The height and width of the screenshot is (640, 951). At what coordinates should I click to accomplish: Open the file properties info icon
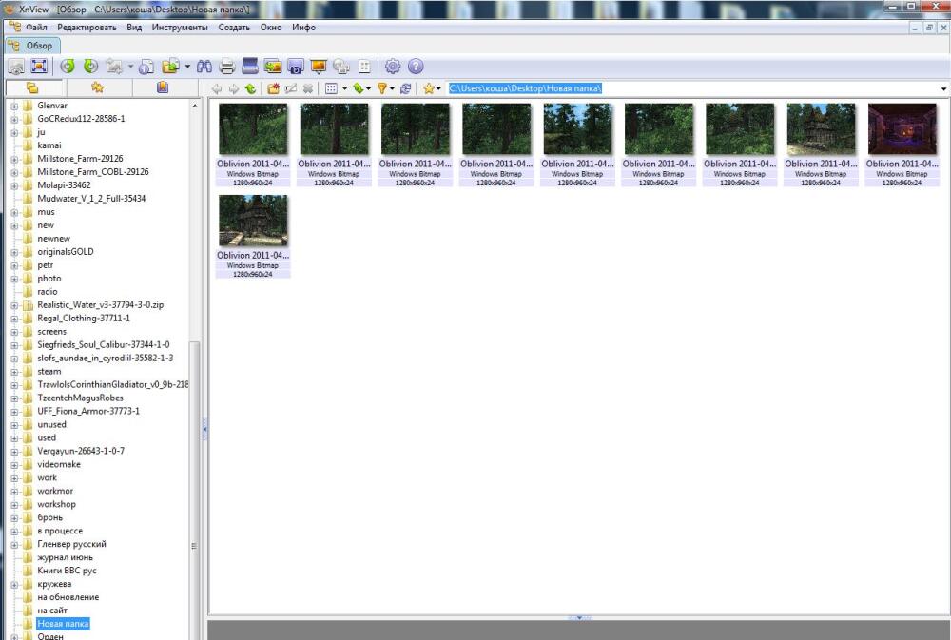coord(146,67)
